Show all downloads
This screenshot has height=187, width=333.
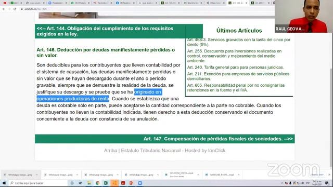[317, 175]
